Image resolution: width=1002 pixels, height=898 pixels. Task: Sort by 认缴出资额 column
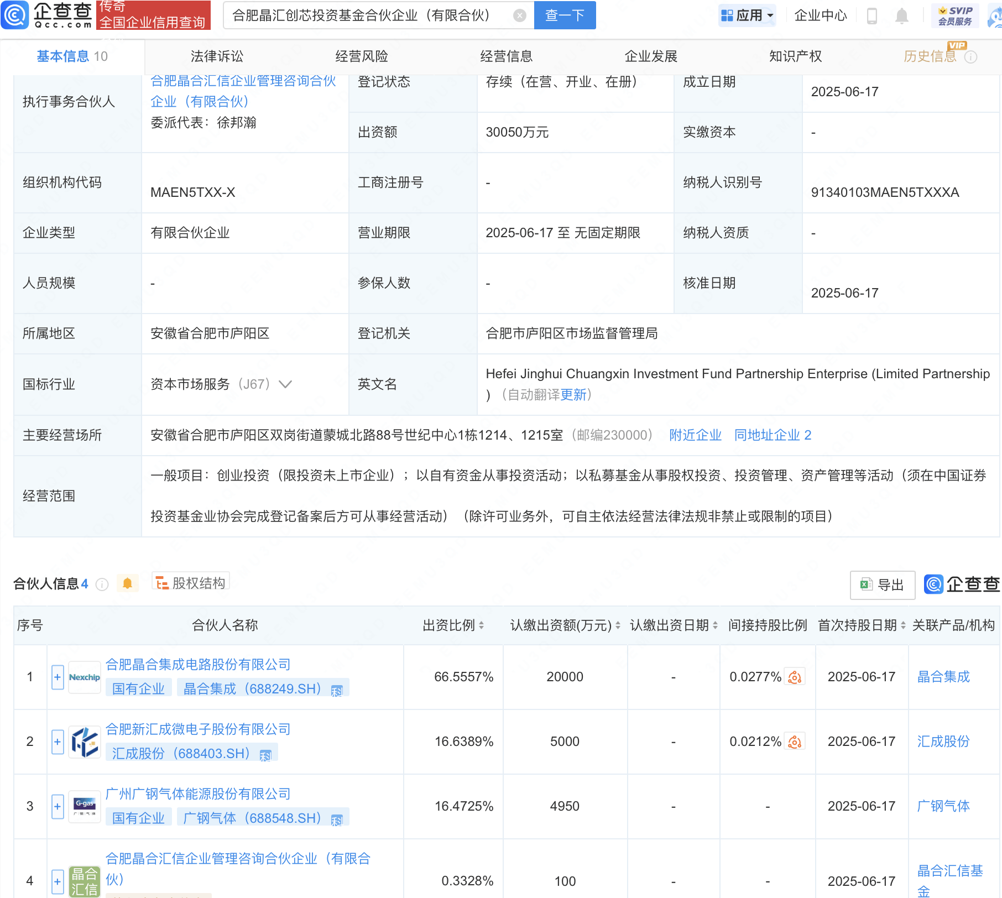(x=618, y=625)
